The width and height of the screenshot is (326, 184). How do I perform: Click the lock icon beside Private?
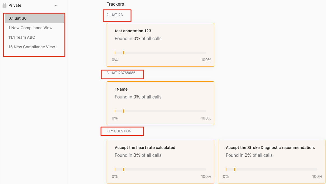pyautogui.click(x=4, y=5)
